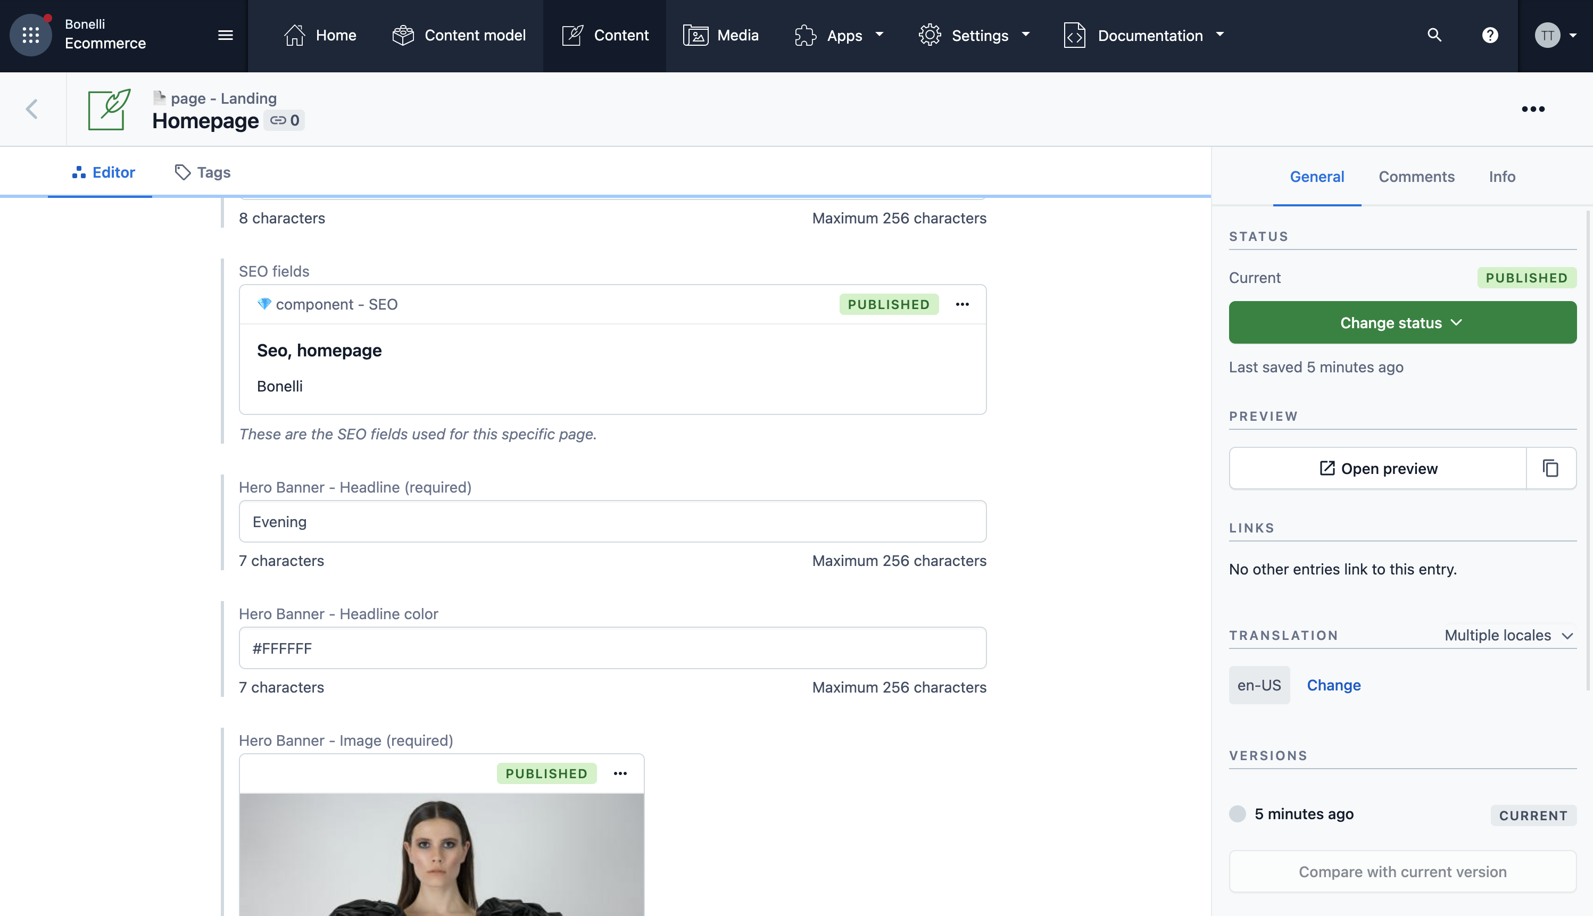Expand the Change status dropdown
Image resolution: width=1593 pixels, height=916 pixels.
coord(1402,323)
